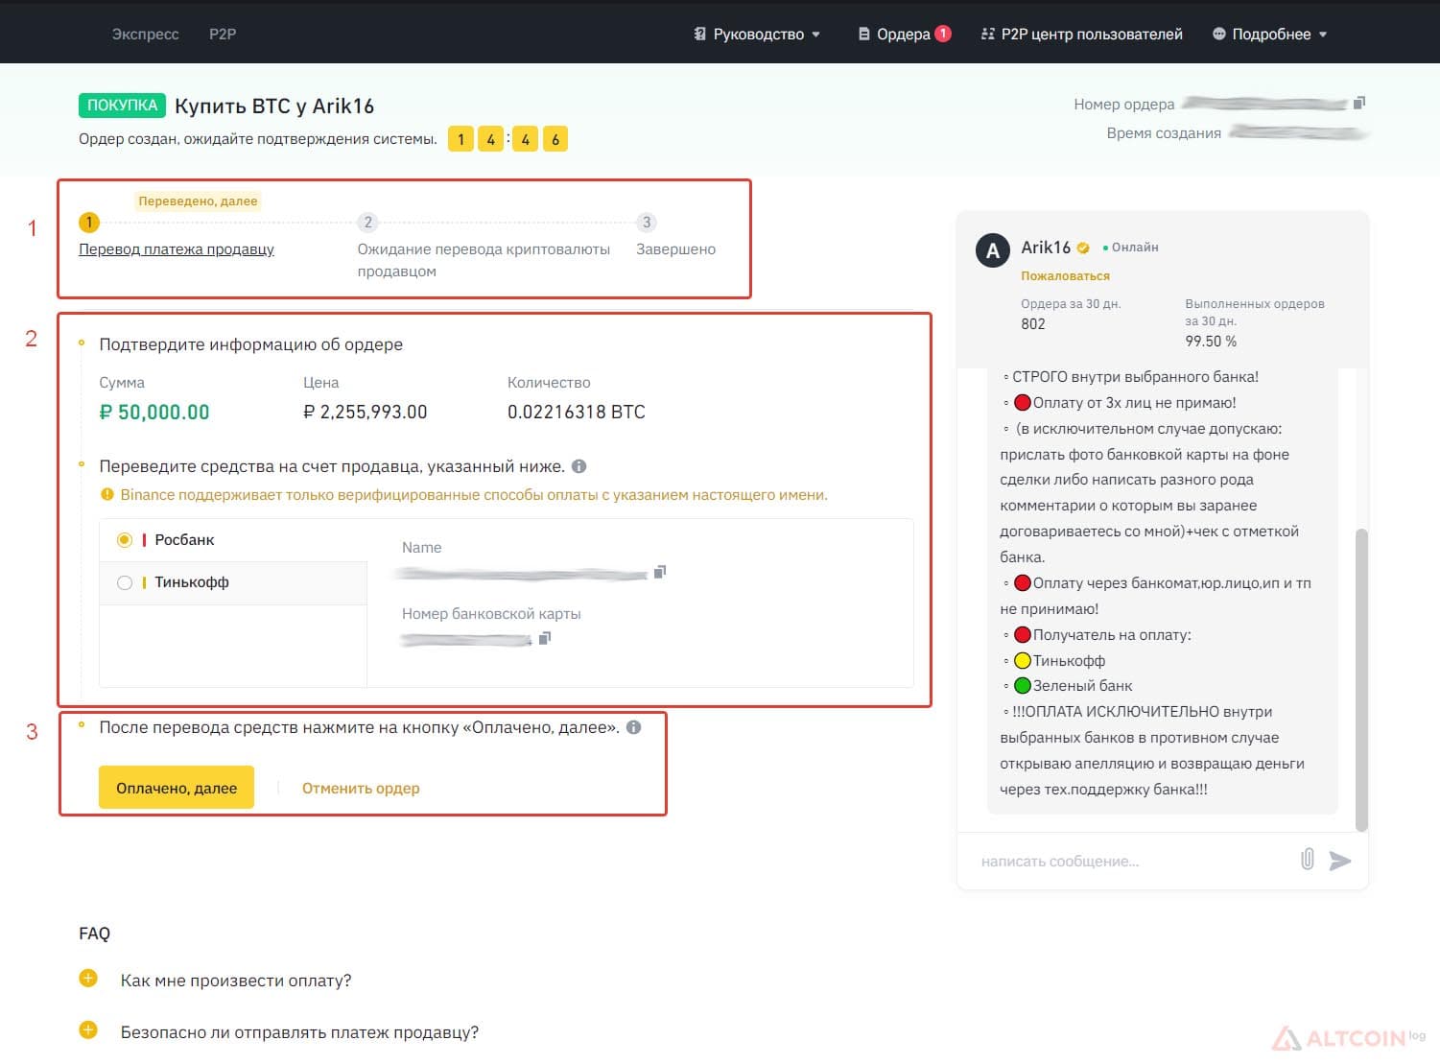Click step 3 «Завершено» circle

click(647, 223)
